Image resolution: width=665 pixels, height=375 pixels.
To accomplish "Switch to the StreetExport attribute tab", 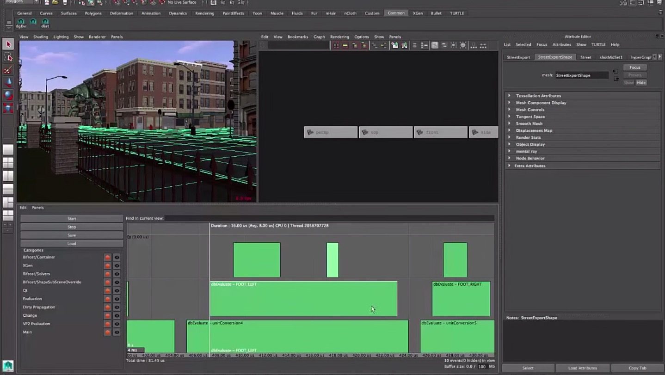I will tap(518, 57).
